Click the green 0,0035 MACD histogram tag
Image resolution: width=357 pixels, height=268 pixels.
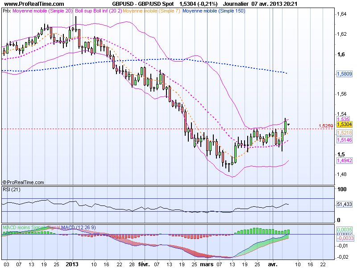click(344, 230)
